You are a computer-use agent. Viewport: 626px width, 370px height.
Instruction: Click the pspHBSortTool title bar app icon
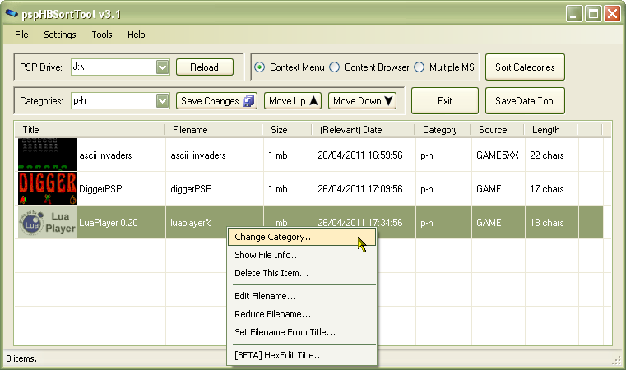pyautogui.click(x=12, y=14)
